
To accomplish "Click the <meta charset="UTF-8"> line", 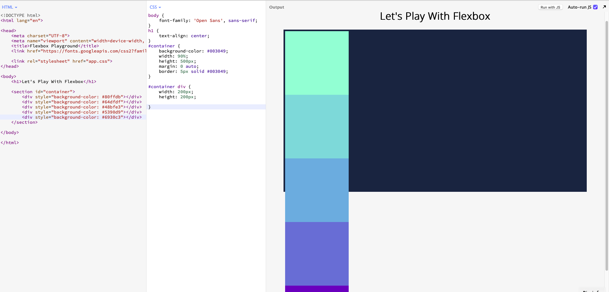I will pyautogui.click(x=40, y=36).
